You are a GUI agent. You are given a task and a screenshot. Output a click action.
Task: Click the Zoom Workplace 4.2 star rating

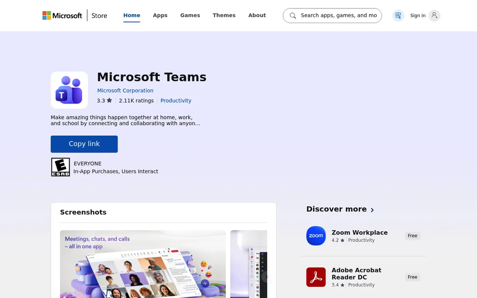(338, 240)
